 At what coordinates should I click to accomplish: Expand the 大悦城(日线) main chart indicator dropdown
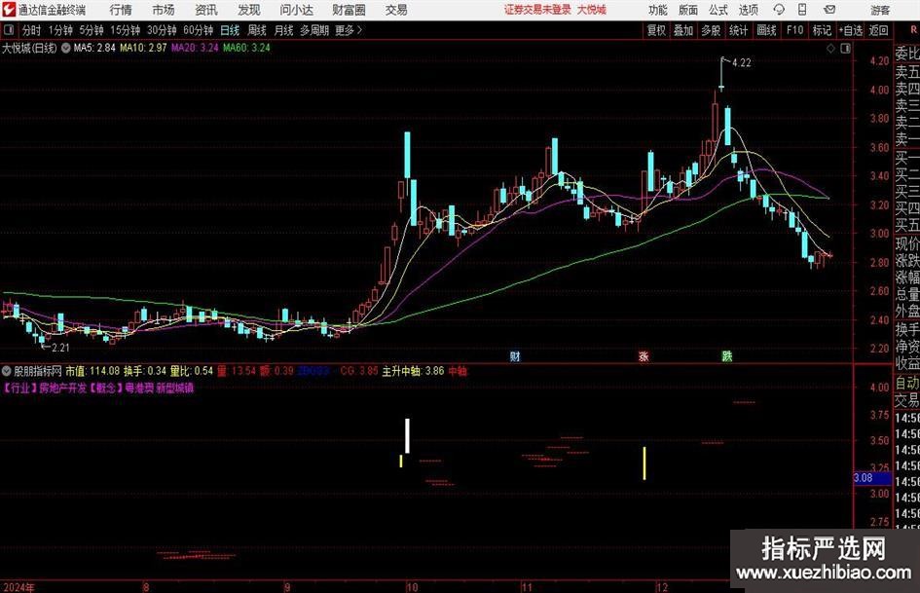tap(66, 48)
